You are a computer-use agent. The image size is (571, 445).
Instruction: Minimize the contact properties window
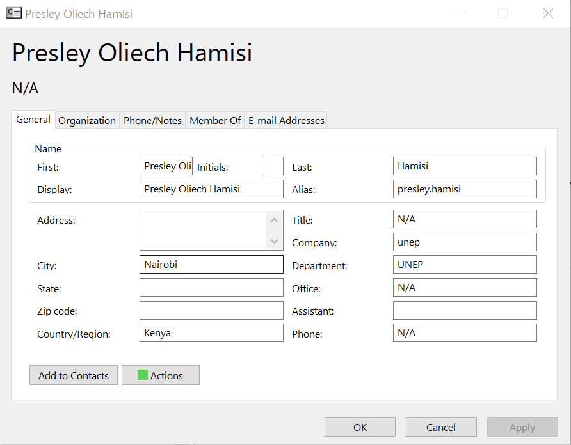(x=458, y=13)
